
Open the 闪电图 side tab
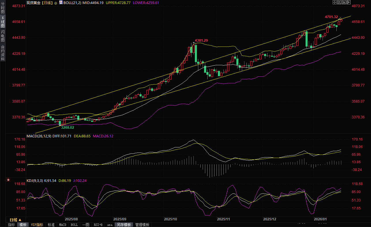click(3, 36)
